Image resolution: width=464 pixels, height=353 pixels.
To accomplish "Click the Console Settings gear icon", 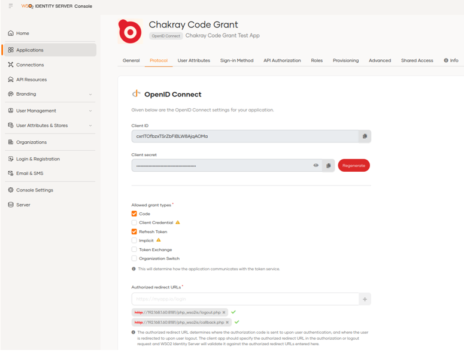I will click(11, 190).
